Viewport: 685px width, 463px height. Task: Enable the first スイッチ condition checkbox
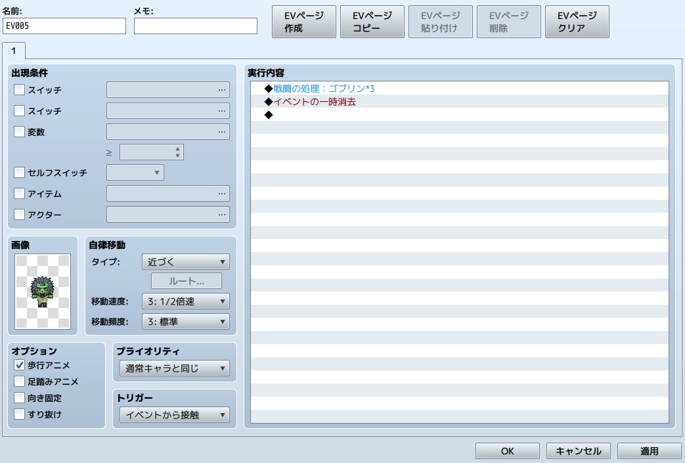20,90
